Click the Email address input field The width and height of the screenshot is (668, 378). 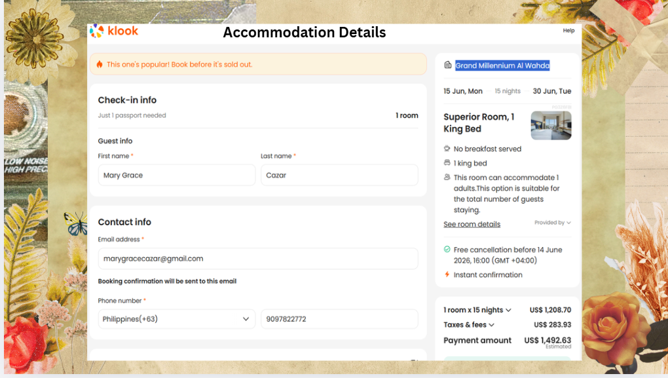point(258,259)
